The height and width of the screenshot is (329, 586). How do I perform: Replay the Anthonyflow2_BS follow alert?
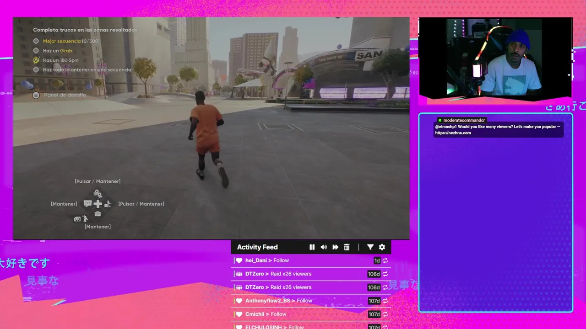[x=385, y=301]
